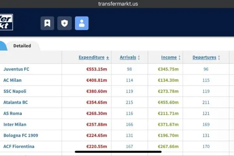Open the bookmark watchlist icon
Screen dimensions: 234x156
click(47, 23)
